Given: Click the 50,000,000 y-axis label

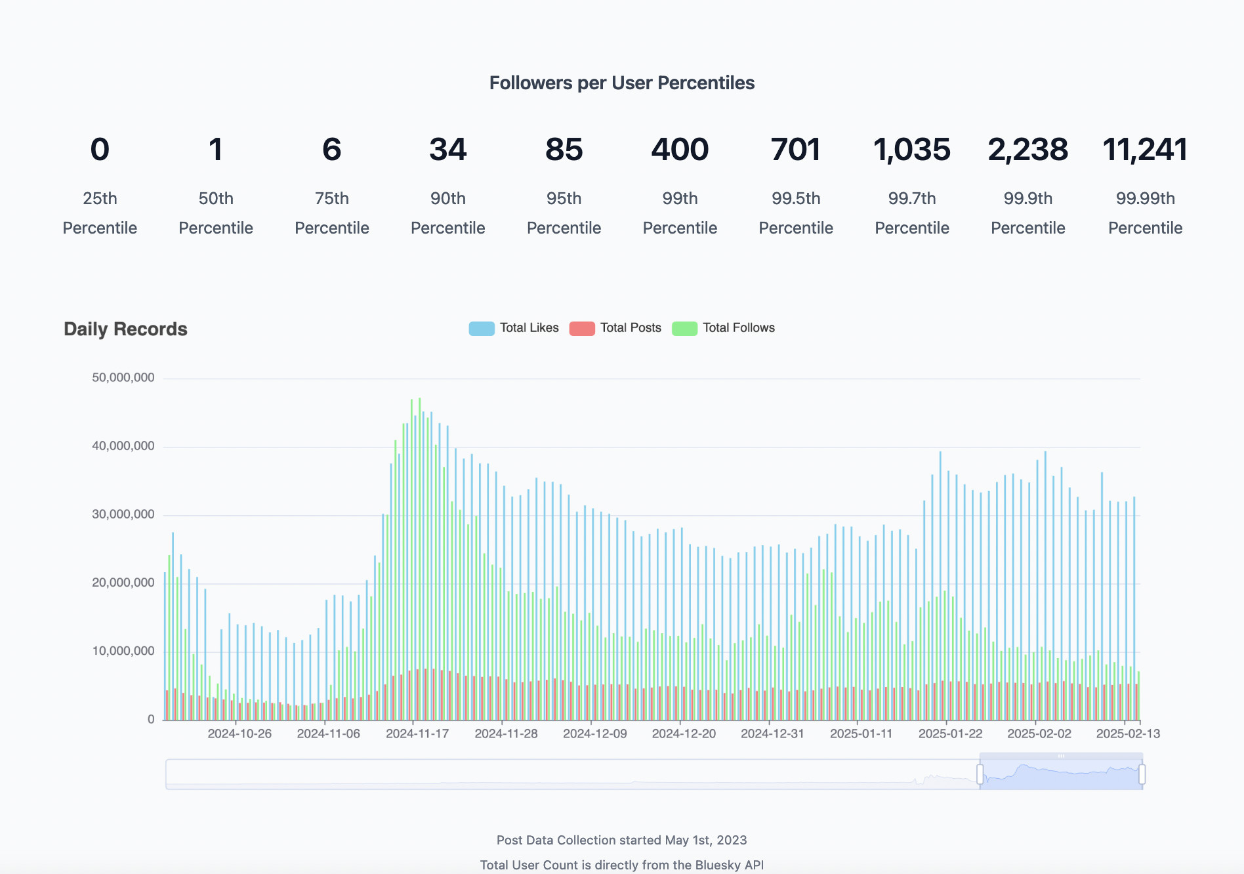Looking at the screenshot, I should point(123,378).
